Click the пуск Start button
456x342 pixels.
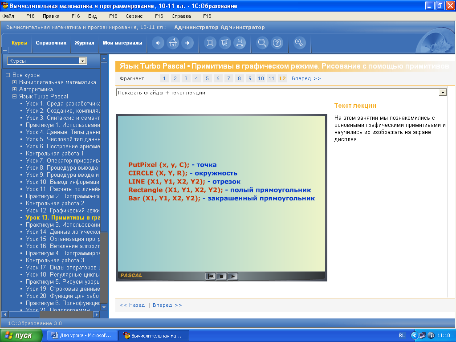click(21, 335)
